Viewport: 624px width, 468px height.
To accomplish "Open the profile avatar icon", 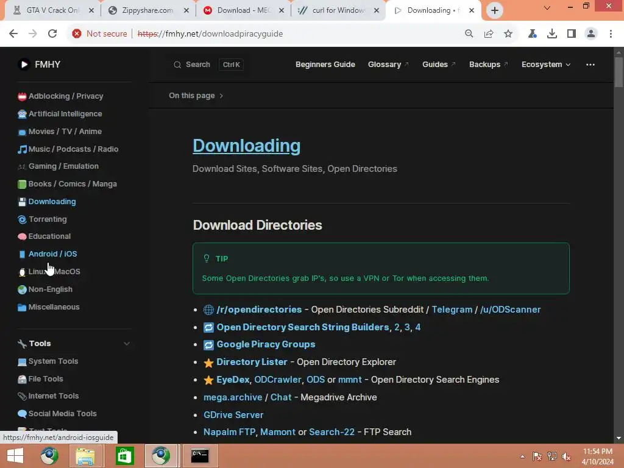I will pos(591,34).
